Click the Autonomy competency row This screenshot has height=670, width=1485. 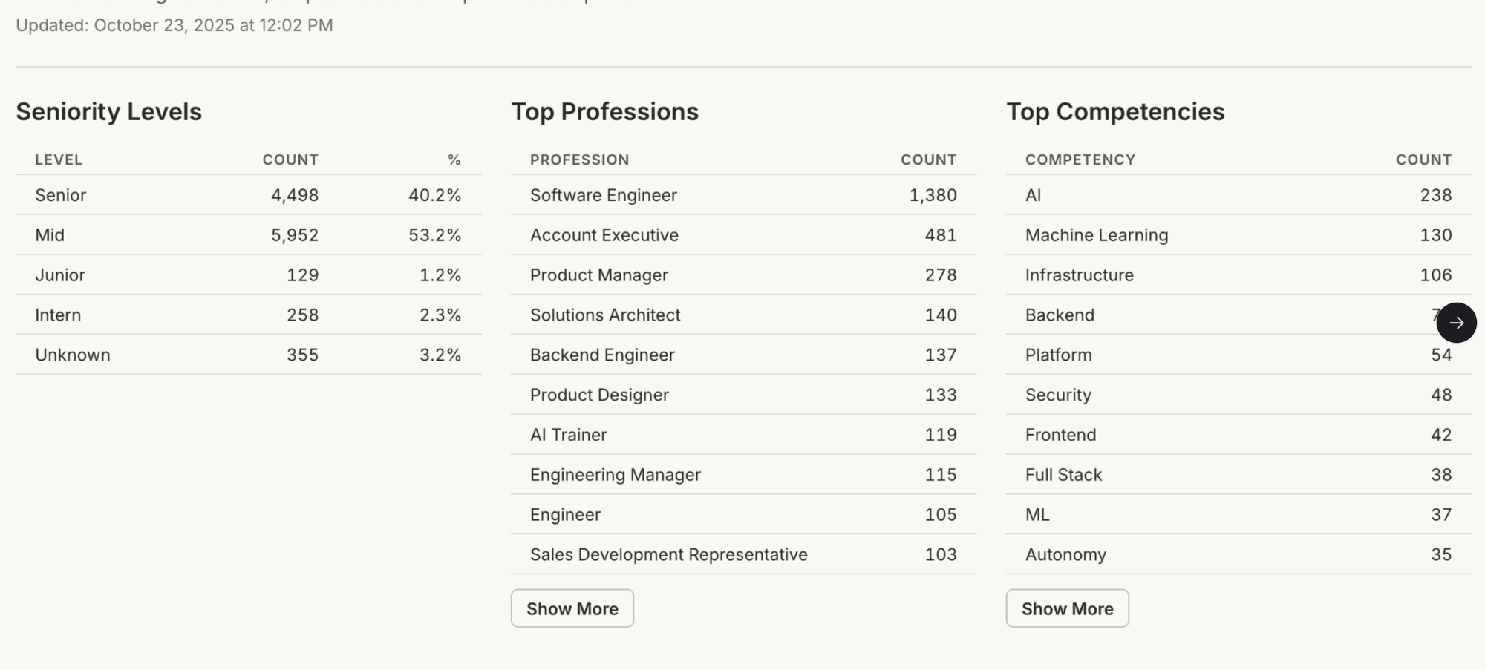click(x=1238, y=554)
